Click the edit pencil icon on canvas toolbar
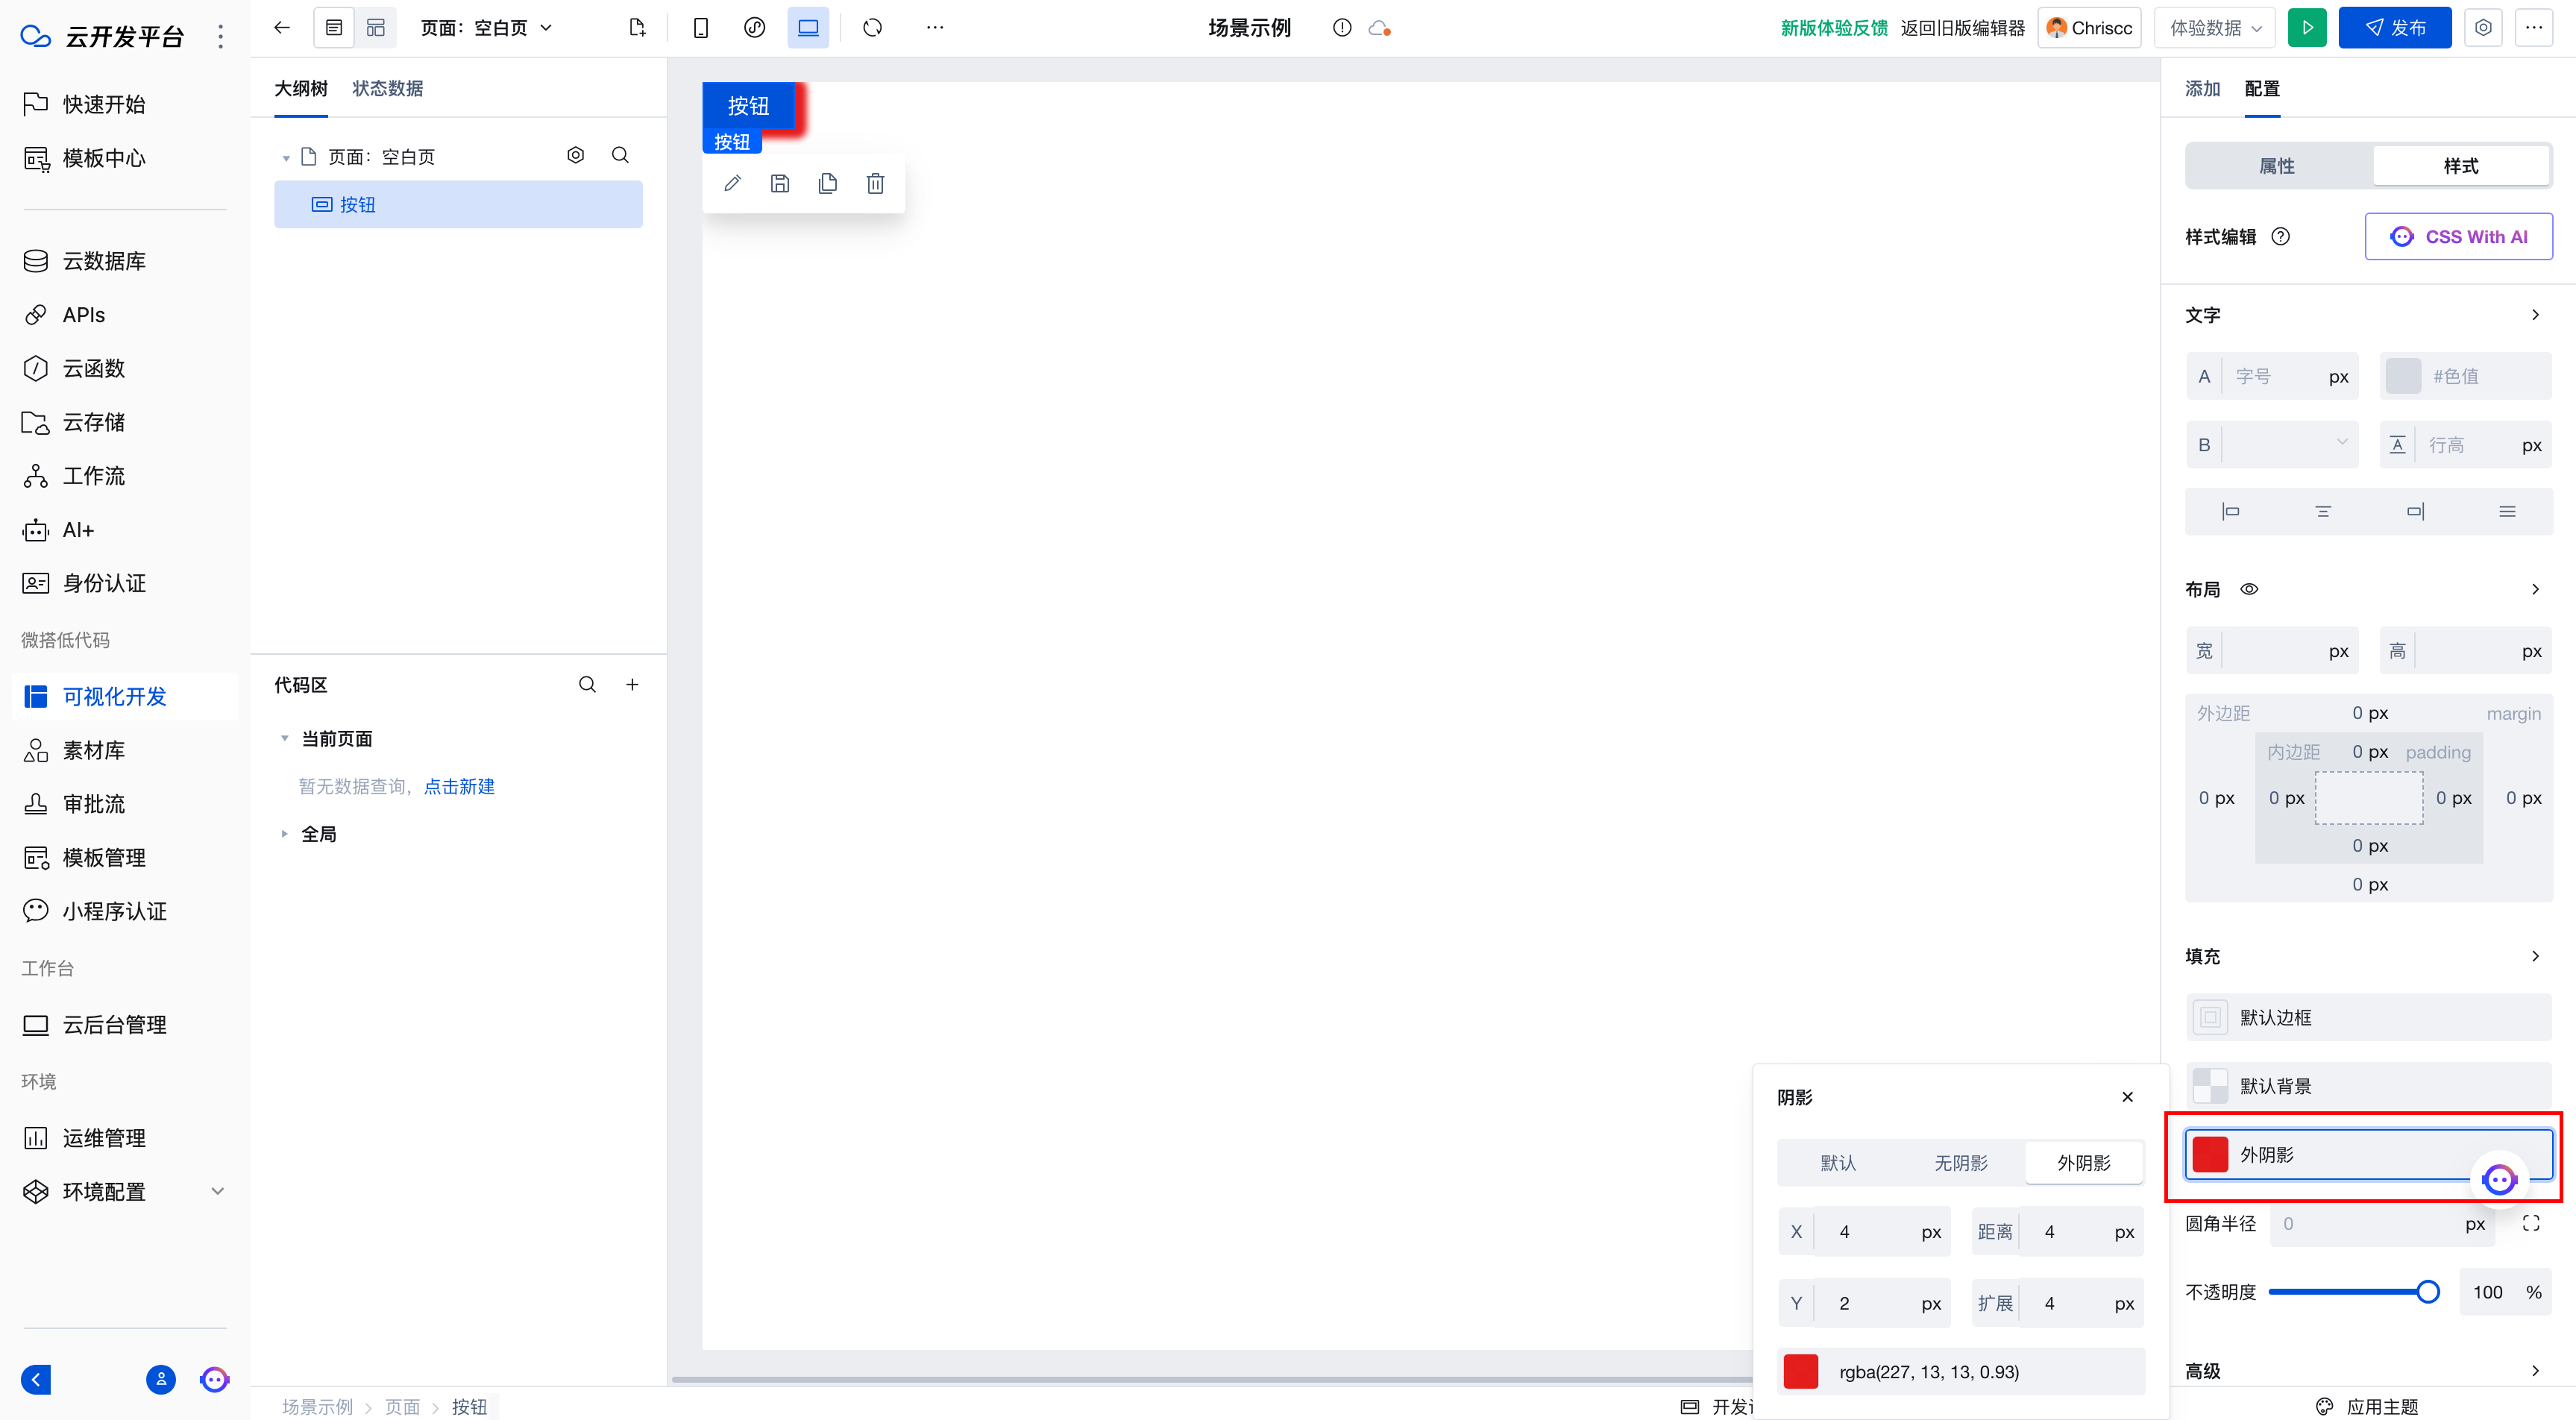The image size is (2576, 1420). (732, 183)
